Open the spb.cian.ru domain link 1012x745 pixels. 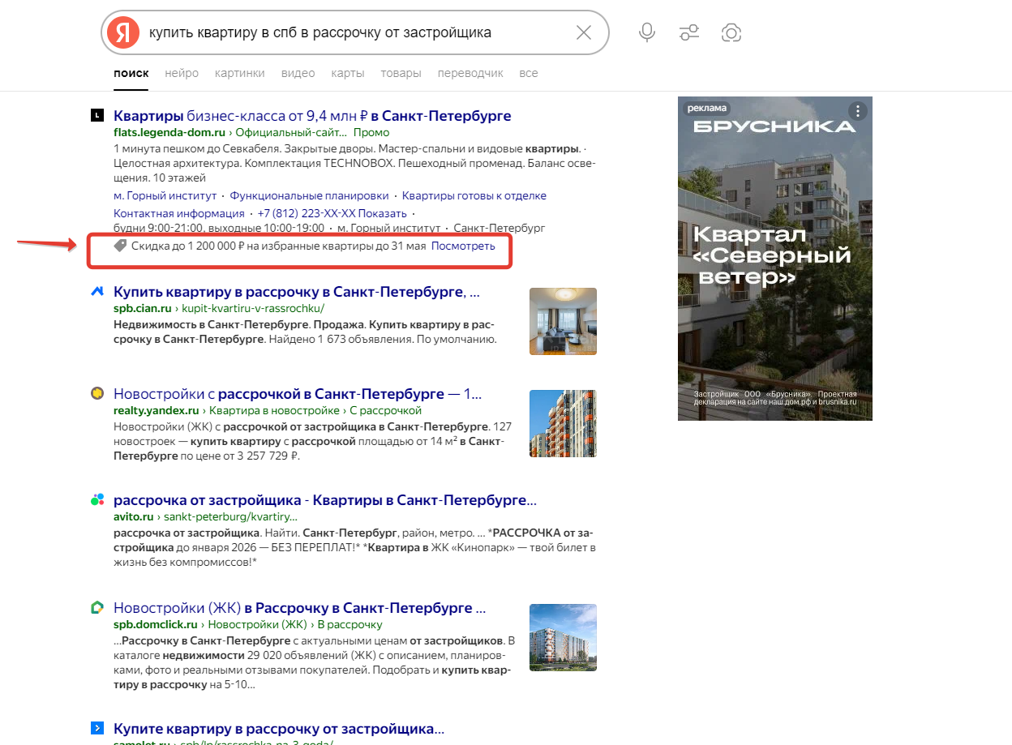[x=144, y=308]
